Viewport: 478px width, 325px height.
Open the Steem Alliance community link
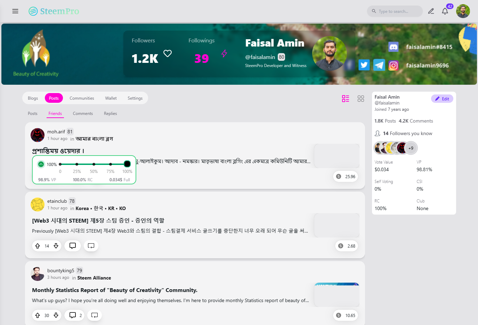tap(94, 278)
